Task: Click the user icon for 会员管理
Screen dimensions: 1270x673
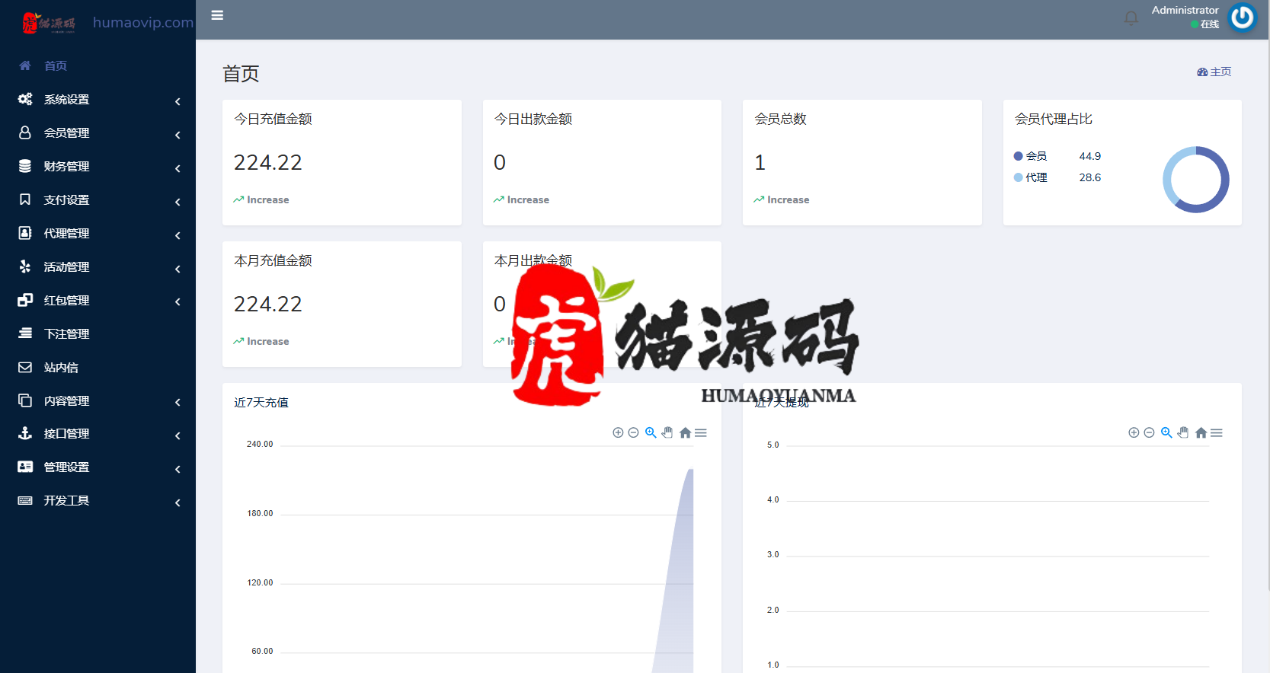Action: click(x=25, y=132)
